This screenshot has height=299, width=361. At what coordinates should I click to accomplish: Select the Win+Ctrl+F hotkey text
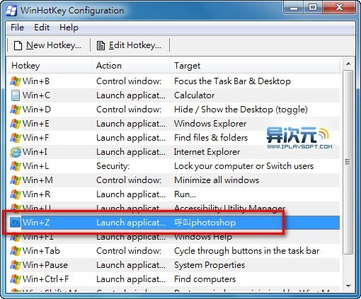45,279
